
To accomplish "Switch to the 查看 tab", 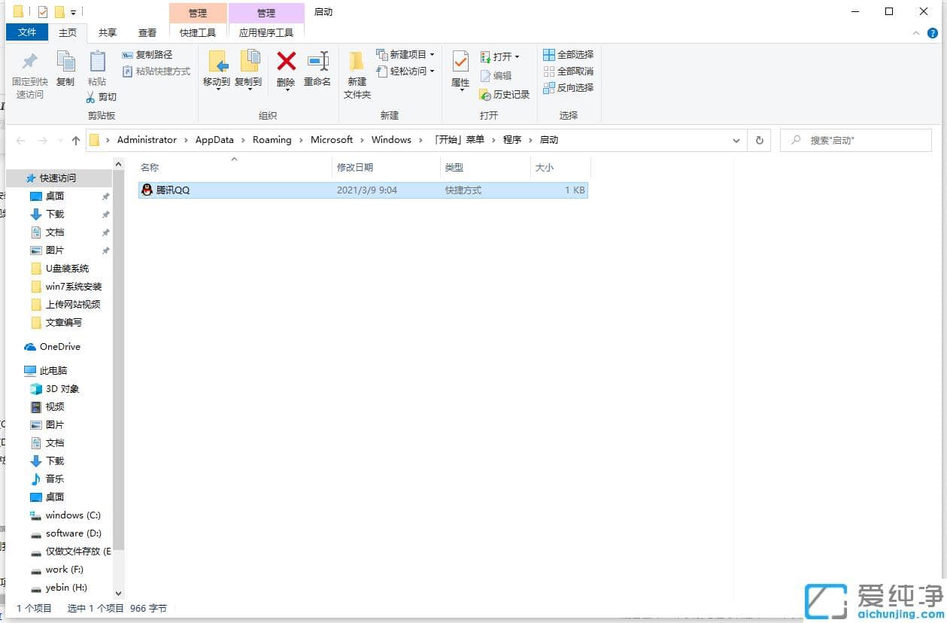I will click(147, 32).
